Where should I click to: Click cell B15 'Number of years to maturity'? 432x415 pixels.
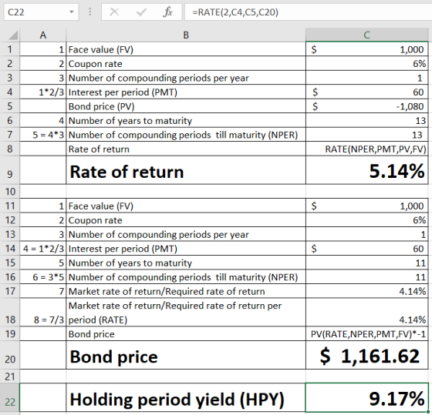click(186, 263)
